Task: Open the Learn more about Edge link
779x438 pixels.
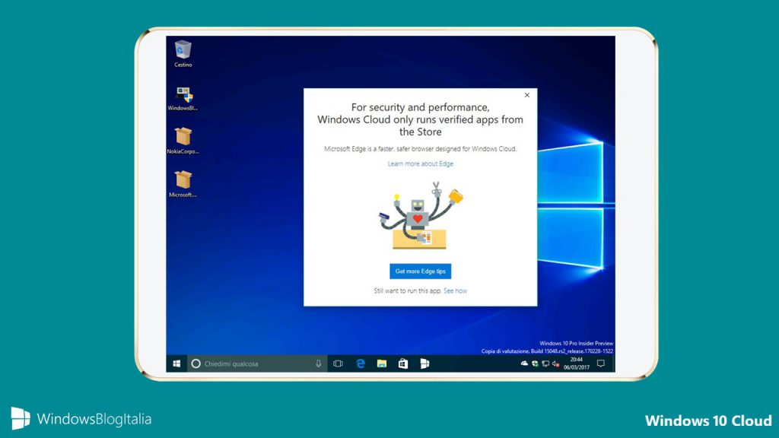Action: coord(421,163)
